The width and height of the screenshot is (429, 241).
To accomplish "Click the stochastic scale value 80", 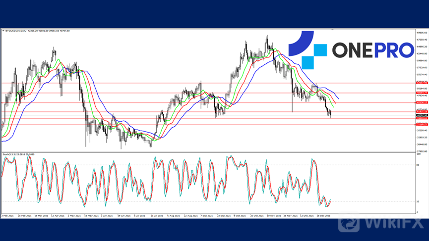I will (x=418, y=165).
